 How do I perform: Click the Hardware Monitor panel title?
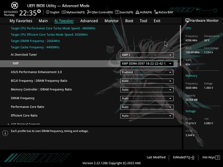click(x=204, y=21)
